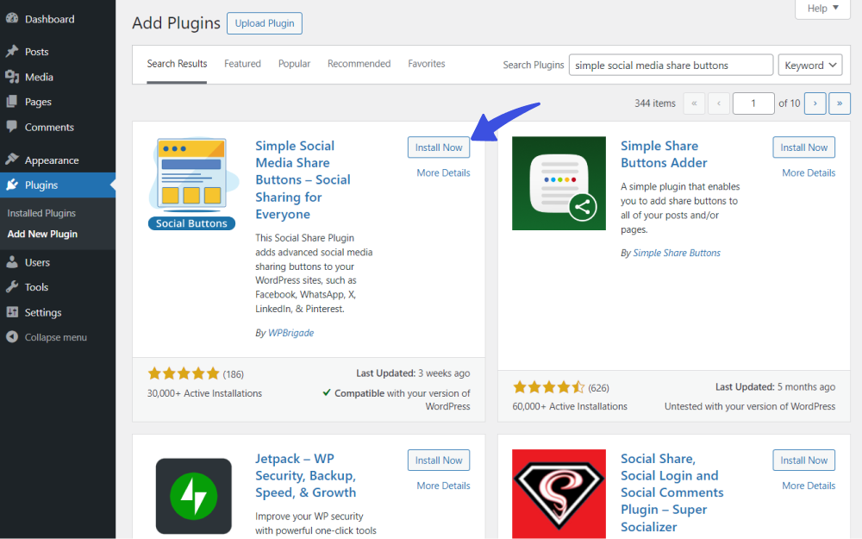Open the WPBrigade author link
The height and width of the screenshot is (539, 862).
290,333
